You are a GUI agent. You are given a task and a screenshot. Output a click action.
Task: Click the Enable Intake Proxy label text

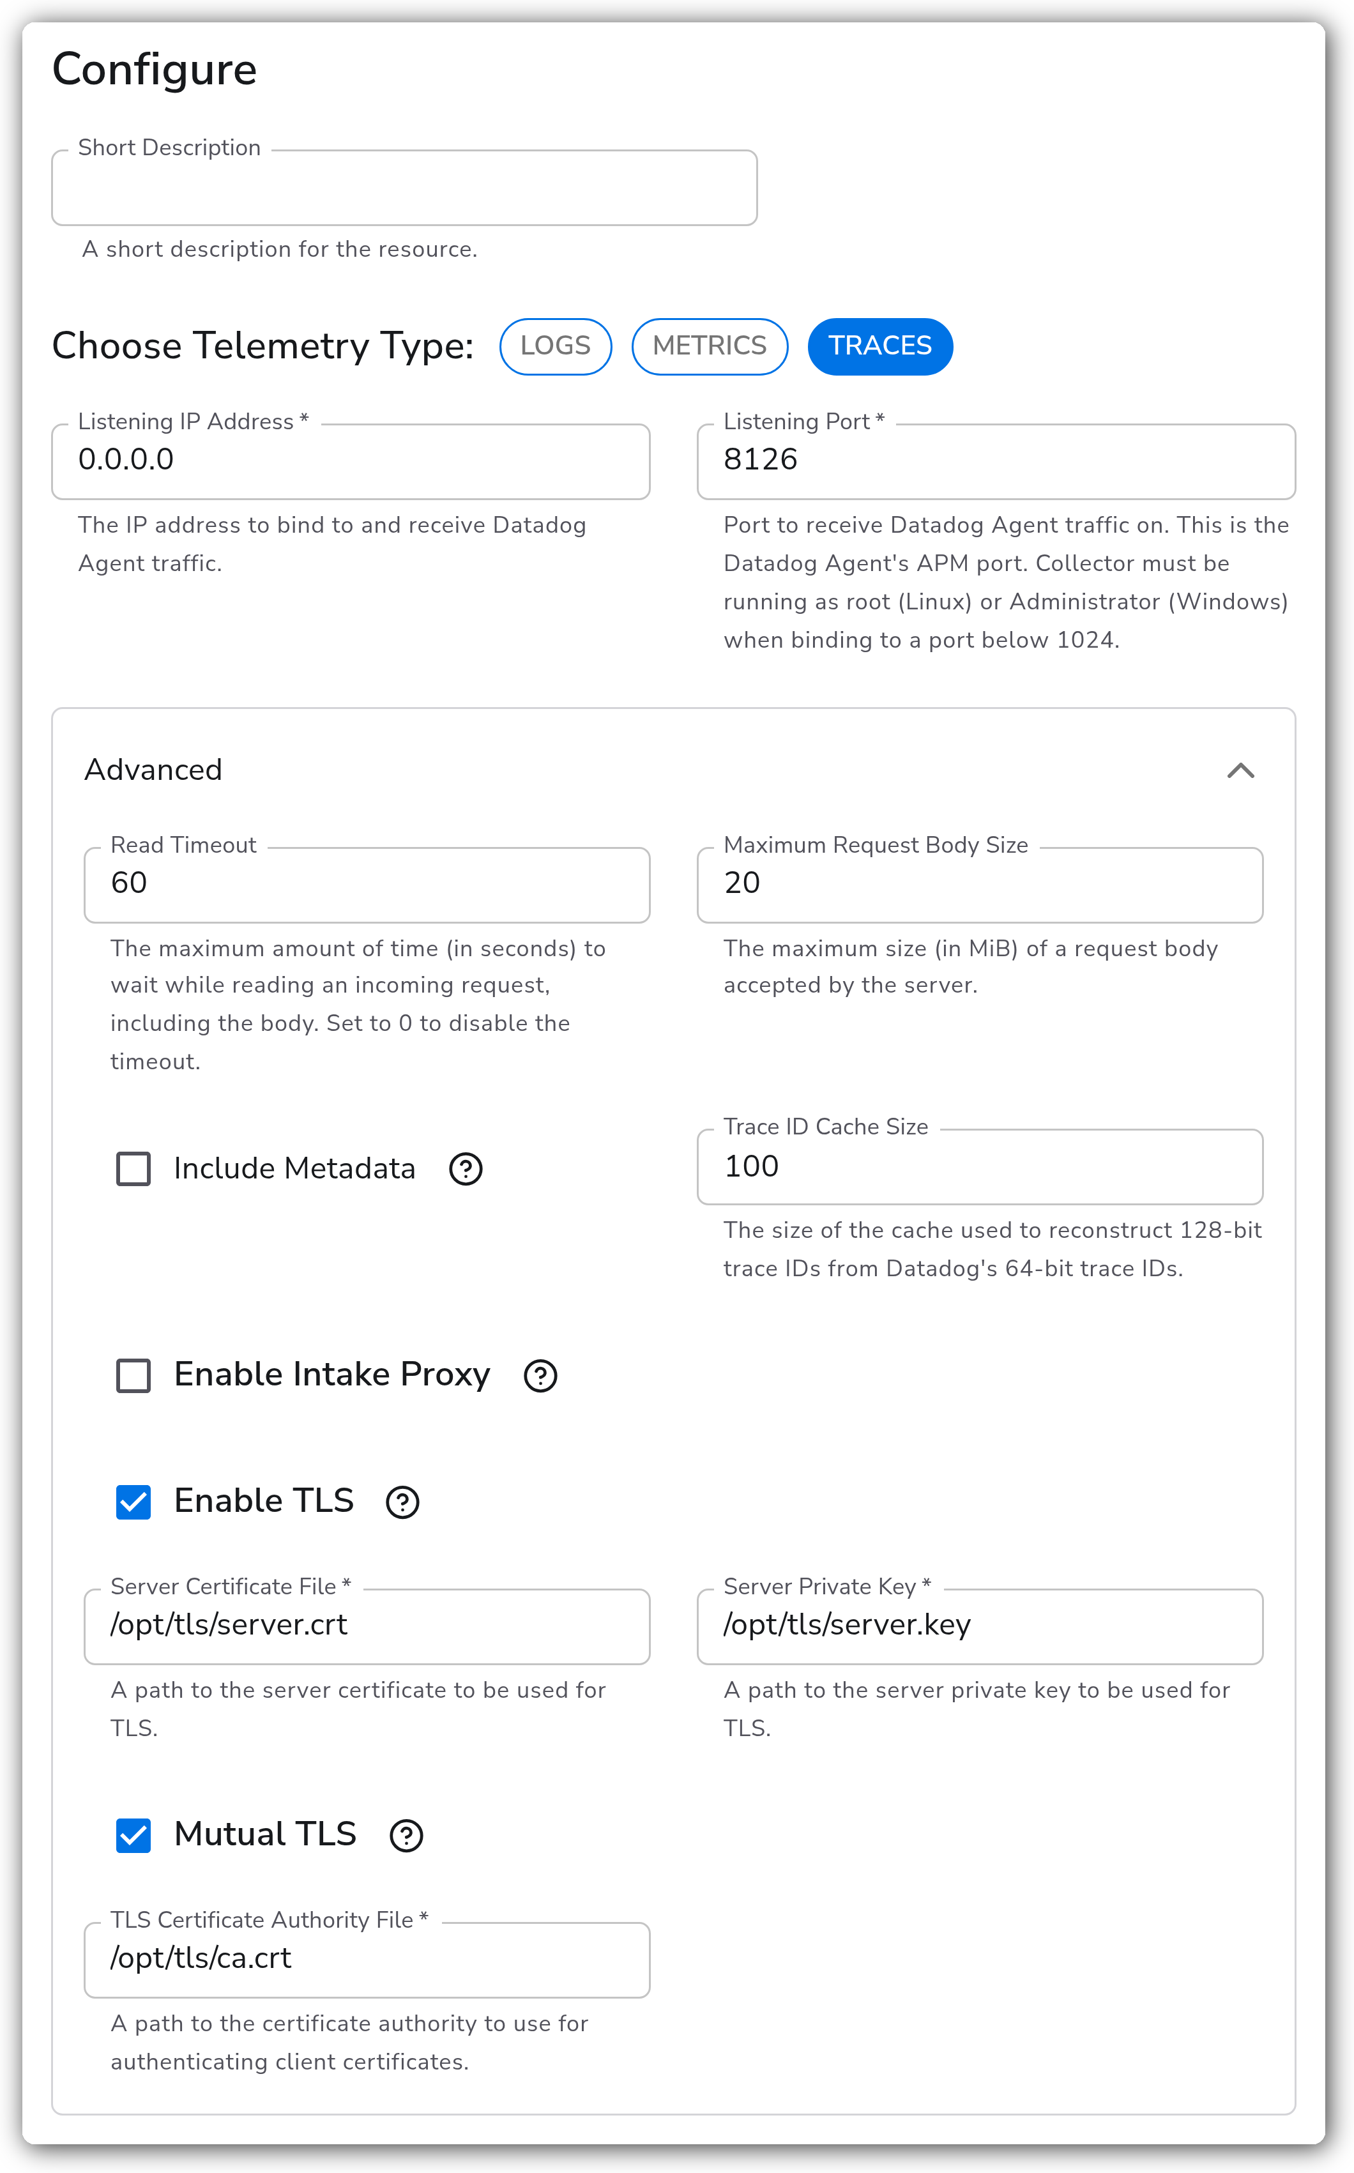[x=332, y=1375]
